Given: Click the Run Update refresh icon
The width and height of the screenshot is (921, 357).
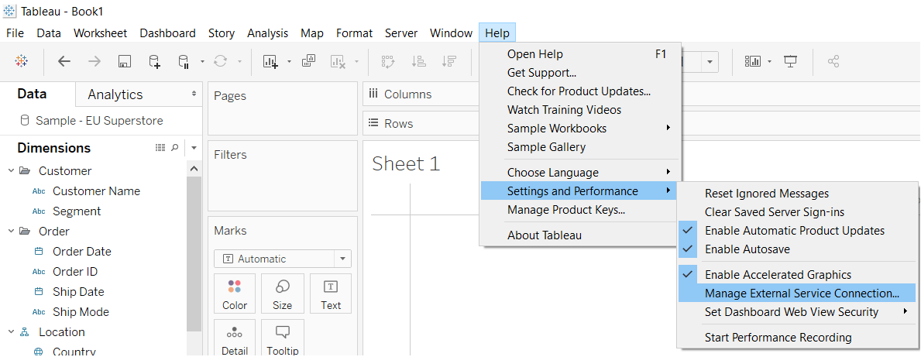Looking at the screenshot, I should point(221,61).
